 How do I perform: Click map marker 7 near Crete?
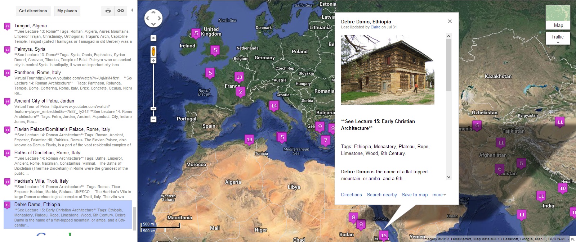coord(326,141)
